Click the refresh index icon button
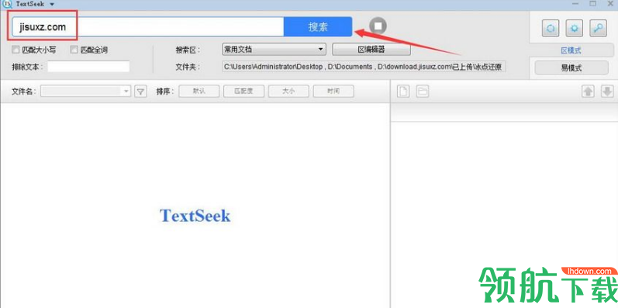 [551, 28]
